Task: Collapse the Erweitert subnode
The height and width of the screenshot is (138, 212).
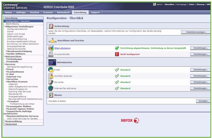Action: 8,101
